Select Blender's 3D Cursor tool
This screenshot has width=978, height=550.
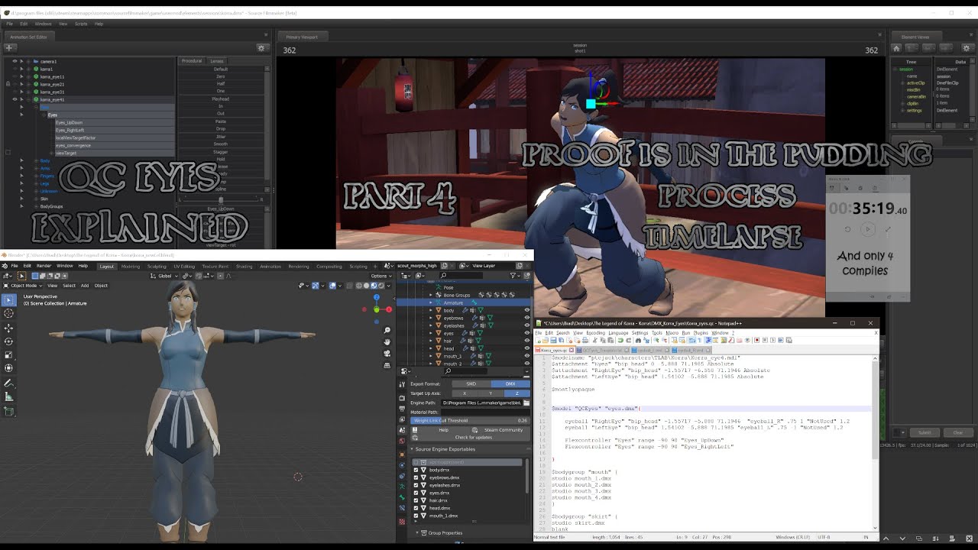click(8, 313)
